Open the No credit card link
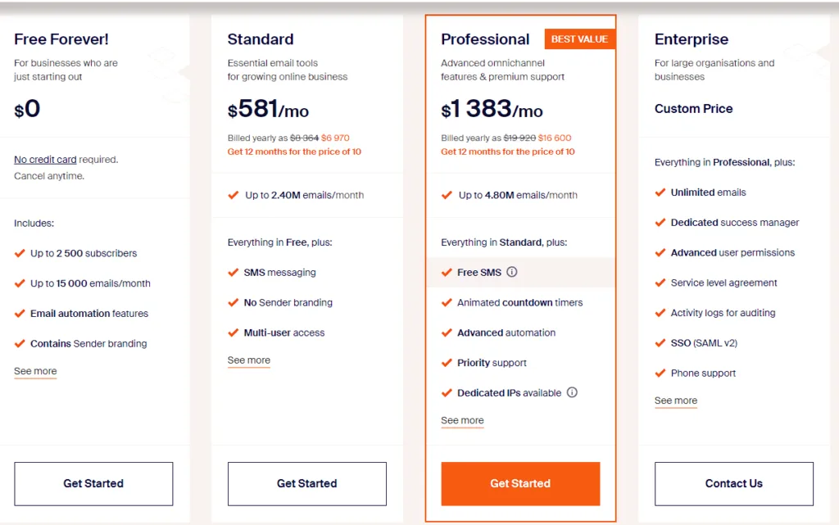 point(45,160)
